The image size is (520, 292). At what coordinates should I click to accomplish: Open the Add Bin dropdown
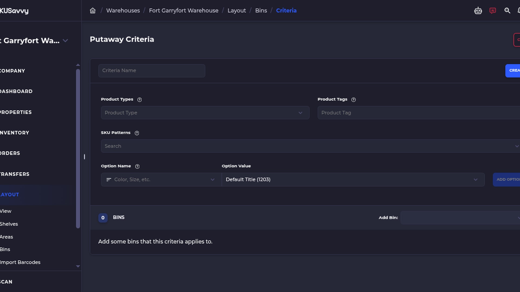460,218
